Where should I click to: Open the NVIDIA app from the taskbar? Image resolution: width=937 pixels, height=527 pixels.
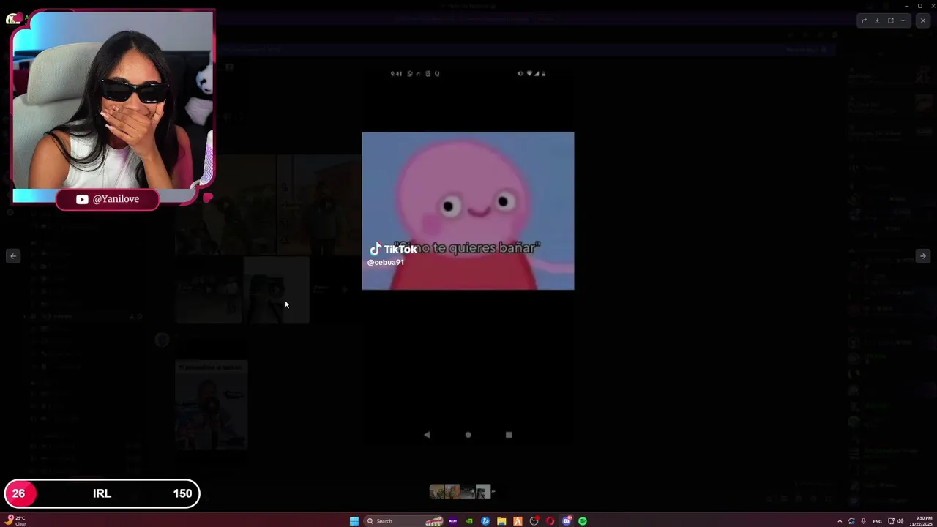tap(469, 521)
